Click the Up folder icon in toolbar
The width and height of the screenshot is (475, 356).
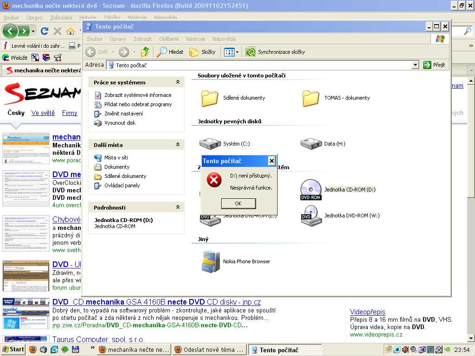[146, 52]
